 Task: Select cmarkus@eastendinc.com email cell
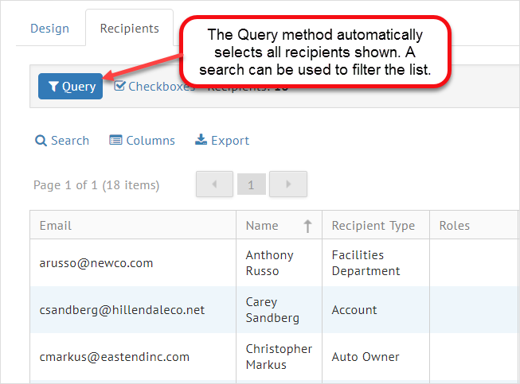click(x=133, y=357)
